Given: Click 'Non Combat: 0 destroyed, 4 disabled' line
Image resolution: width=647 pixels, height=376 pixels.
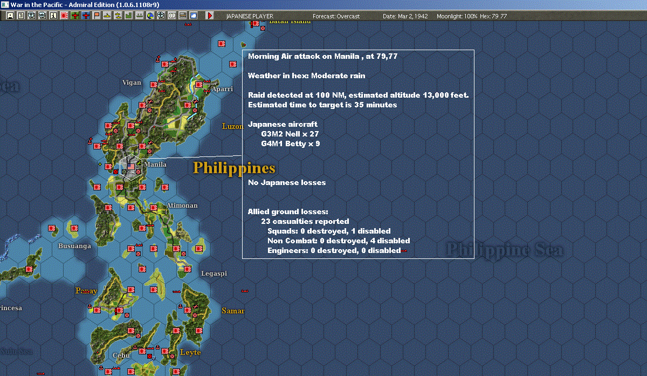Looking at the screenshot, I should 339,241.
